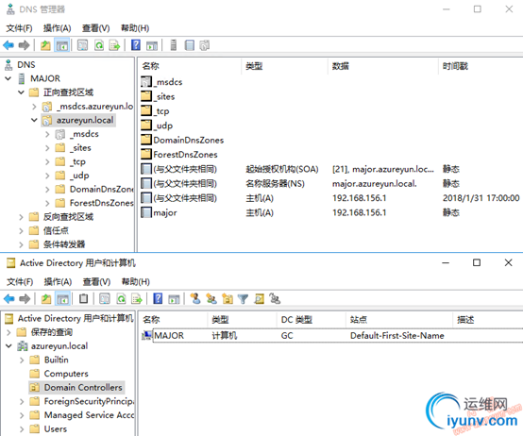Select ForestDnsZones folder in DNS list pane
Image resolution: width=523 pixels, height=436 pixels.
click(179, 155)
